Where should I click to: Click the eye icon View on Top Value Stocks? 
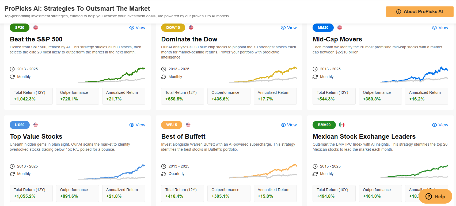click(132, 125)
